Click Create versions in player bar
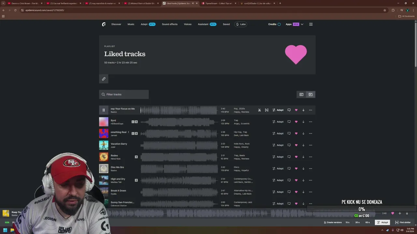The image size is (417, 234). click(333, 222)
